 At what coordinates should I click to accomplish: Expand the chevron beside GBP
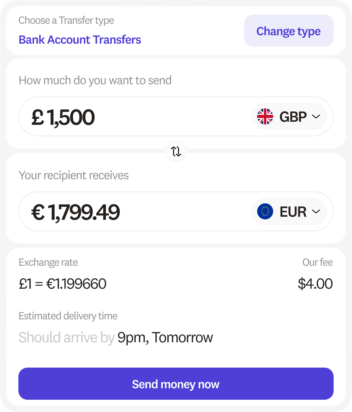316,116
